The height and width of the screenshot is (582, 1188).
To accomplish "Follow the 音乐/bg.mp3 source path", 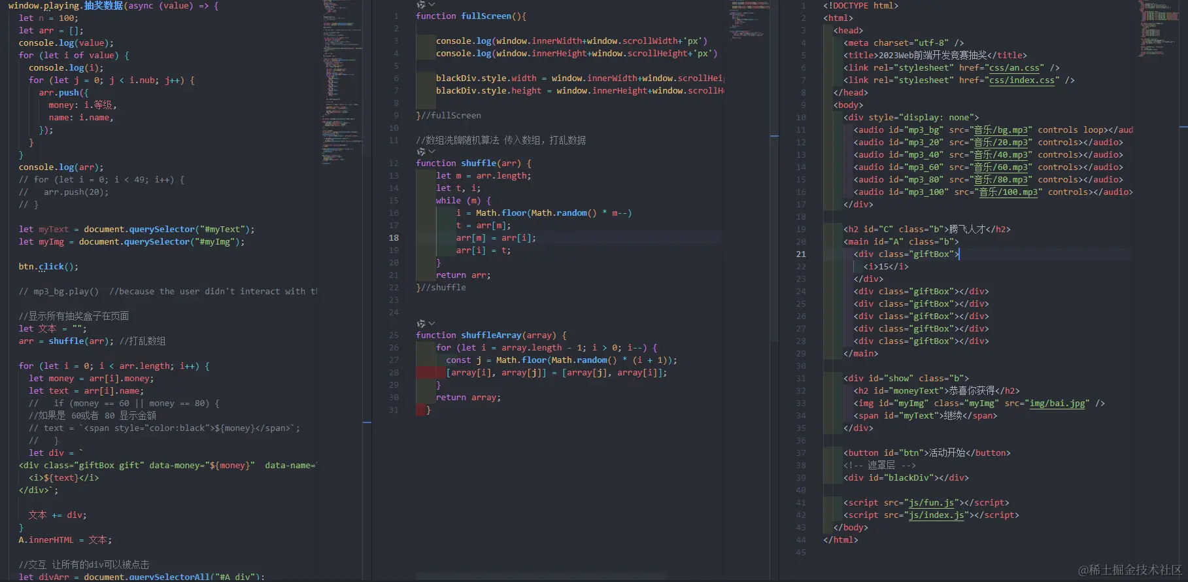I will pyautogui.click(x=1002, y=130).
